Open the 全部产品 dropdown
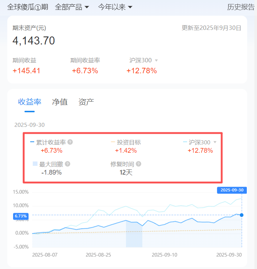Screen dimensions: 257x269 (x=72, y=7)
